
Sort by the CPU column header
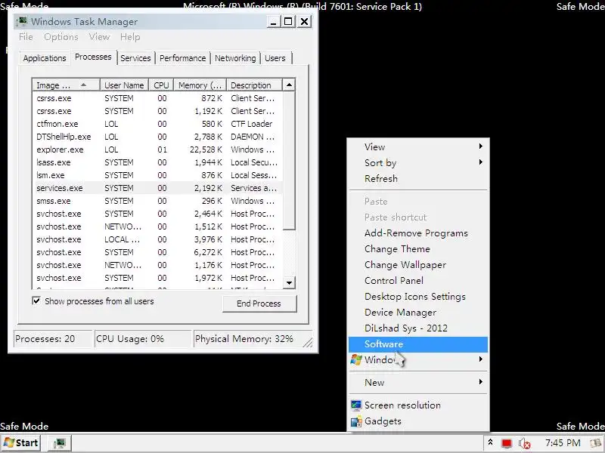[161, 85]
